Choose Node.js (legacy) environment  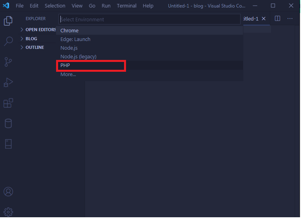pos(149,57)
